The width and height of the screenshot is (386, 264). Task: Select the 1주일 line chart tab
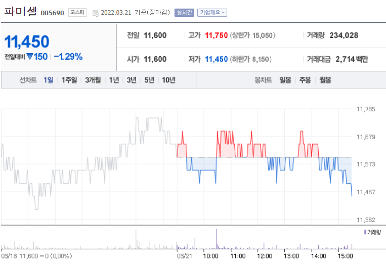pyautogui.click(x=69, y=80)
